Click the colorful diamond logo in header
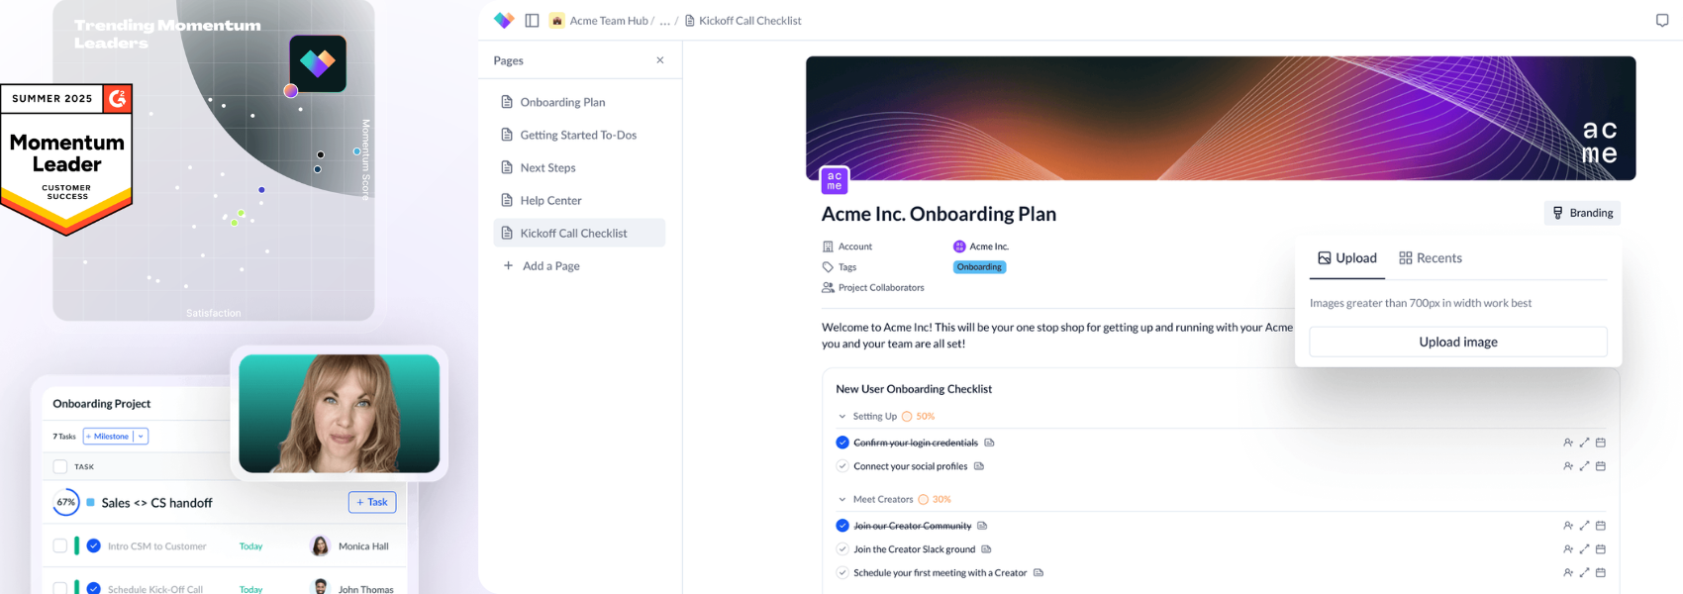The width and height of the screenshot is (1683, 594). (504, 21)
